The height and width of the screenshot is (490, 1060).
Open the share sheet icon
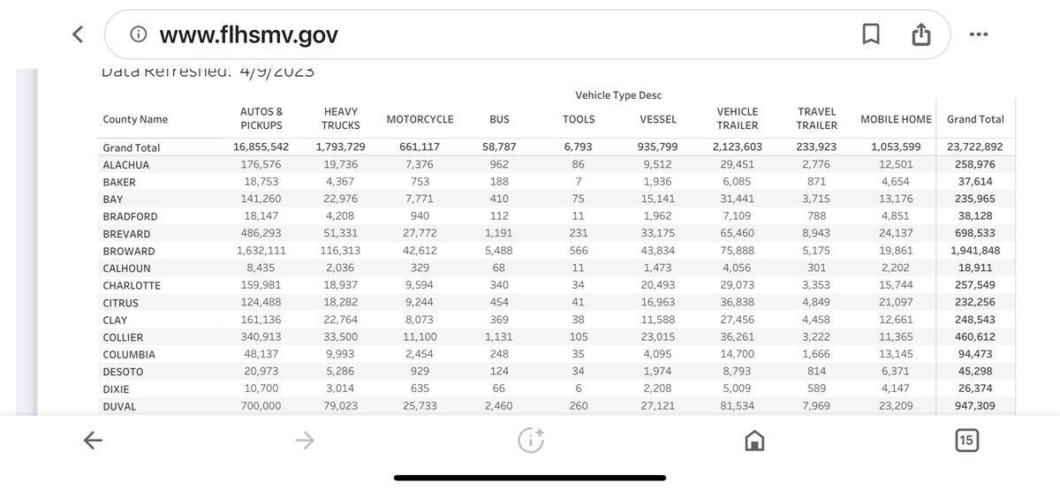point(920,34)
